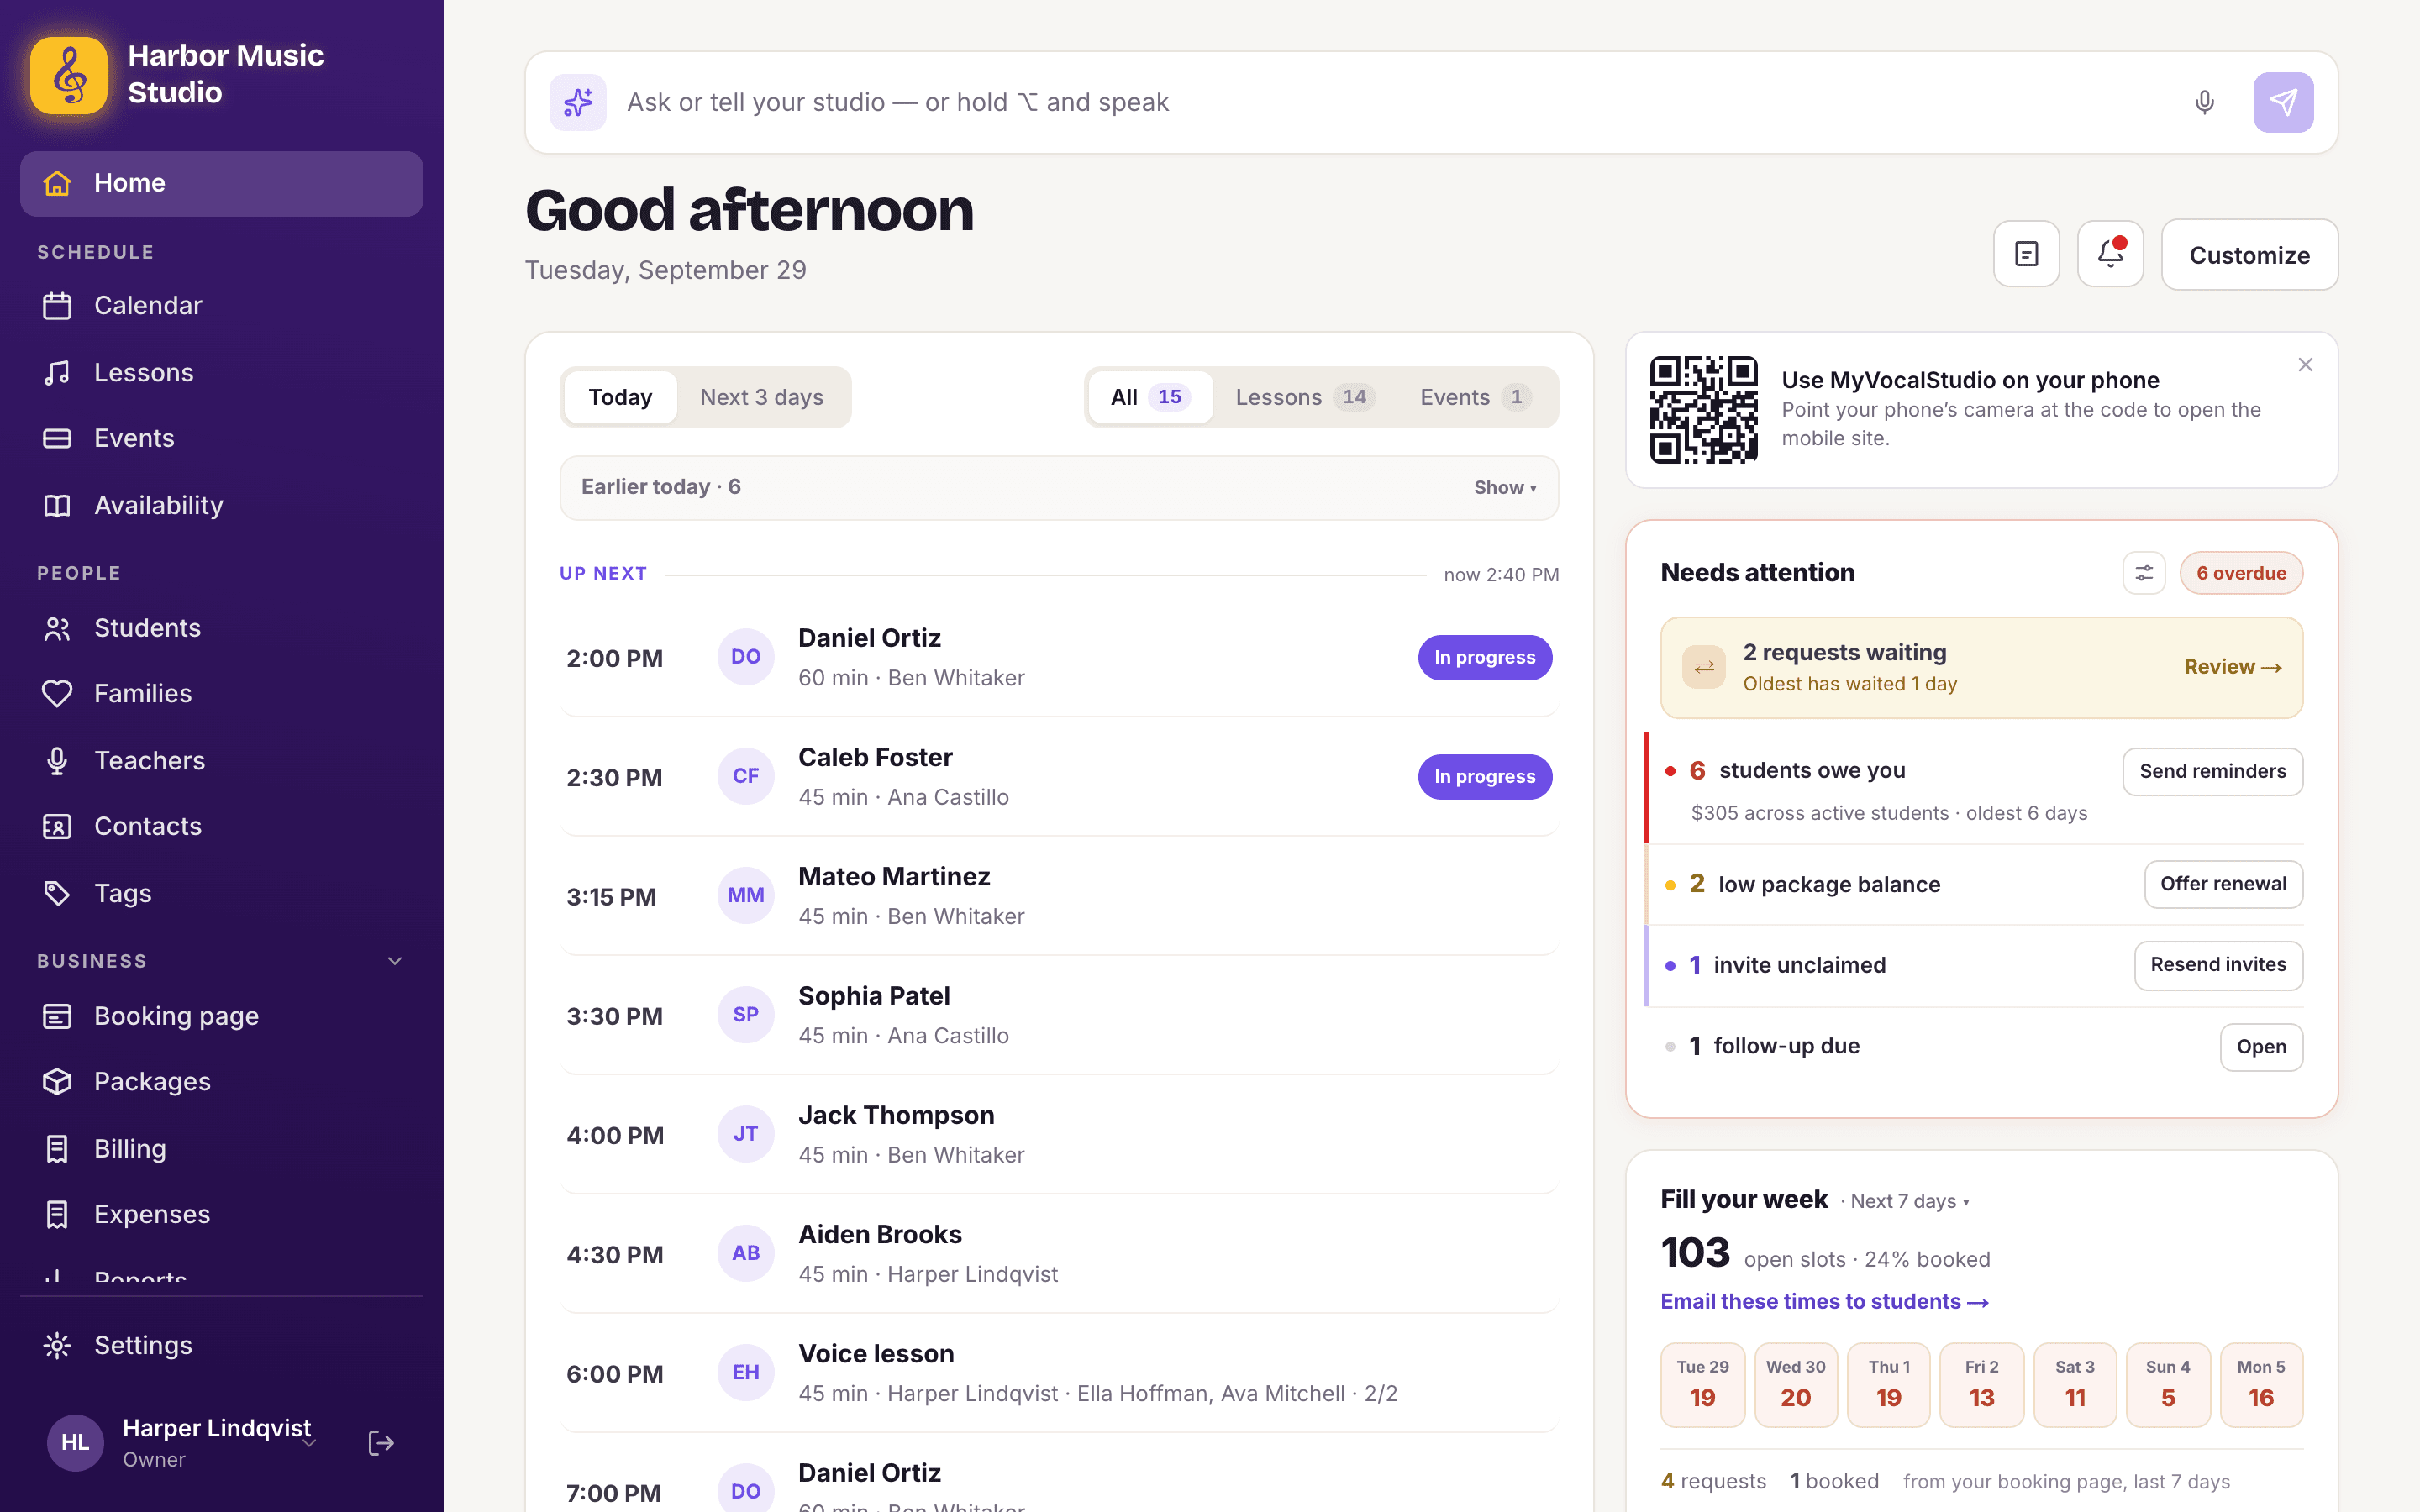The image size is (2420, 1512).
Task: Filter schedule to Lessons 14
Action: pos(1305,397)
